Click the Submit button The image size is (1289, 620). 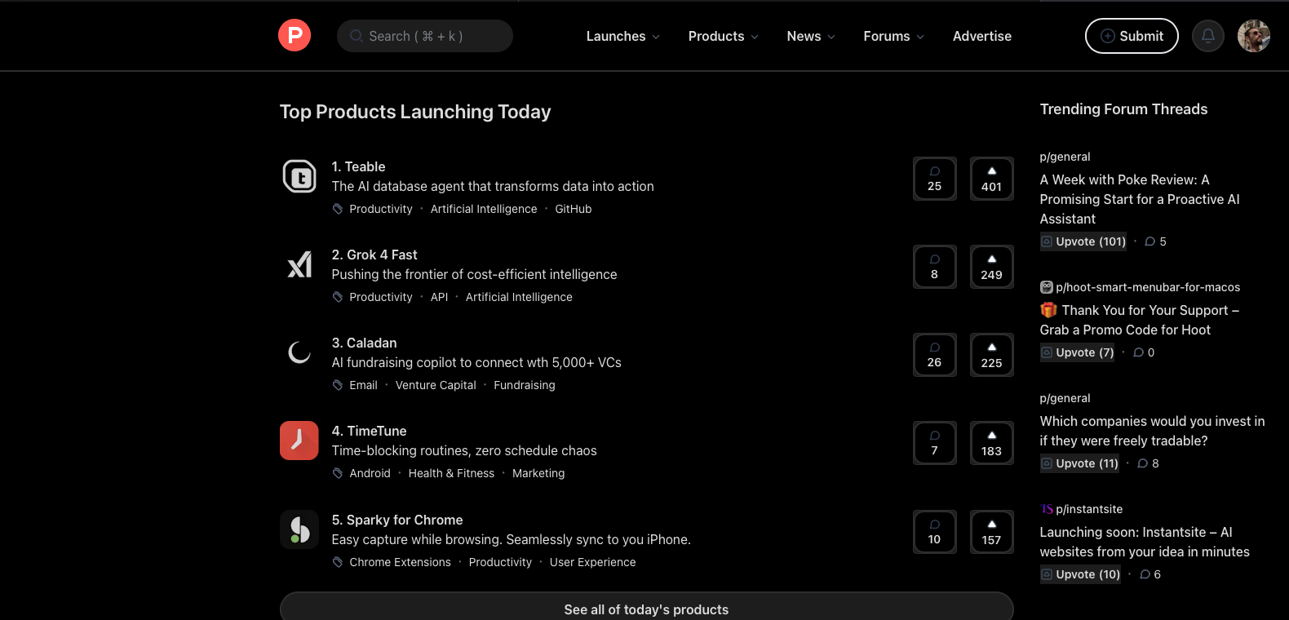(x=1132, y=36)
